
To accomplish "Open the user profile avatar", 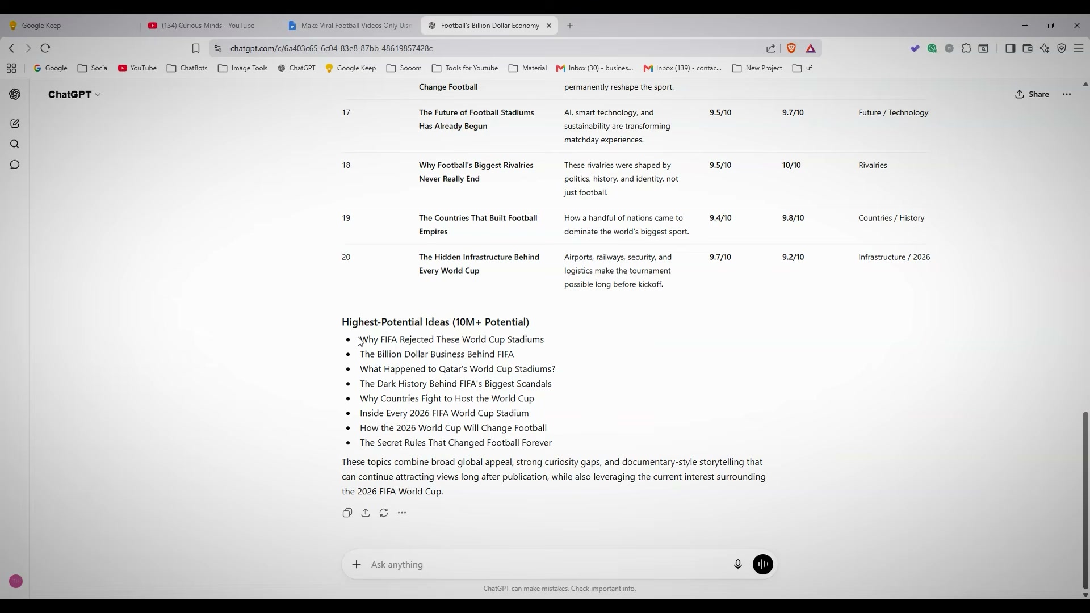I will point(16,581).
